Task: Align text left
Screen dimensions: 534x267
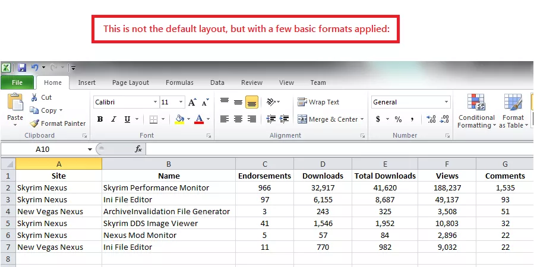Action: [225, 119]
